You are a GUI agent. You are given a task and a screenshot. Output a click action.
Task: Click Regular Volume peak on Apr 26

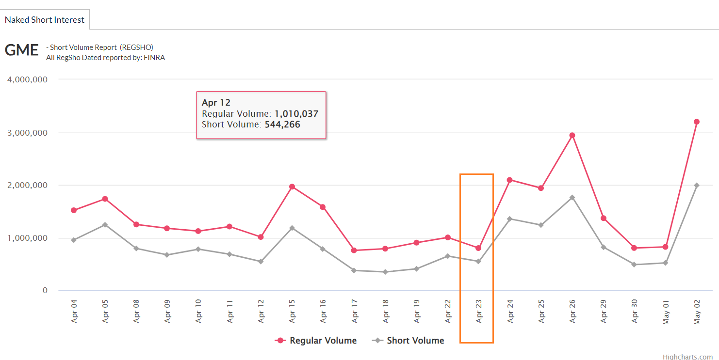[572, 135]
